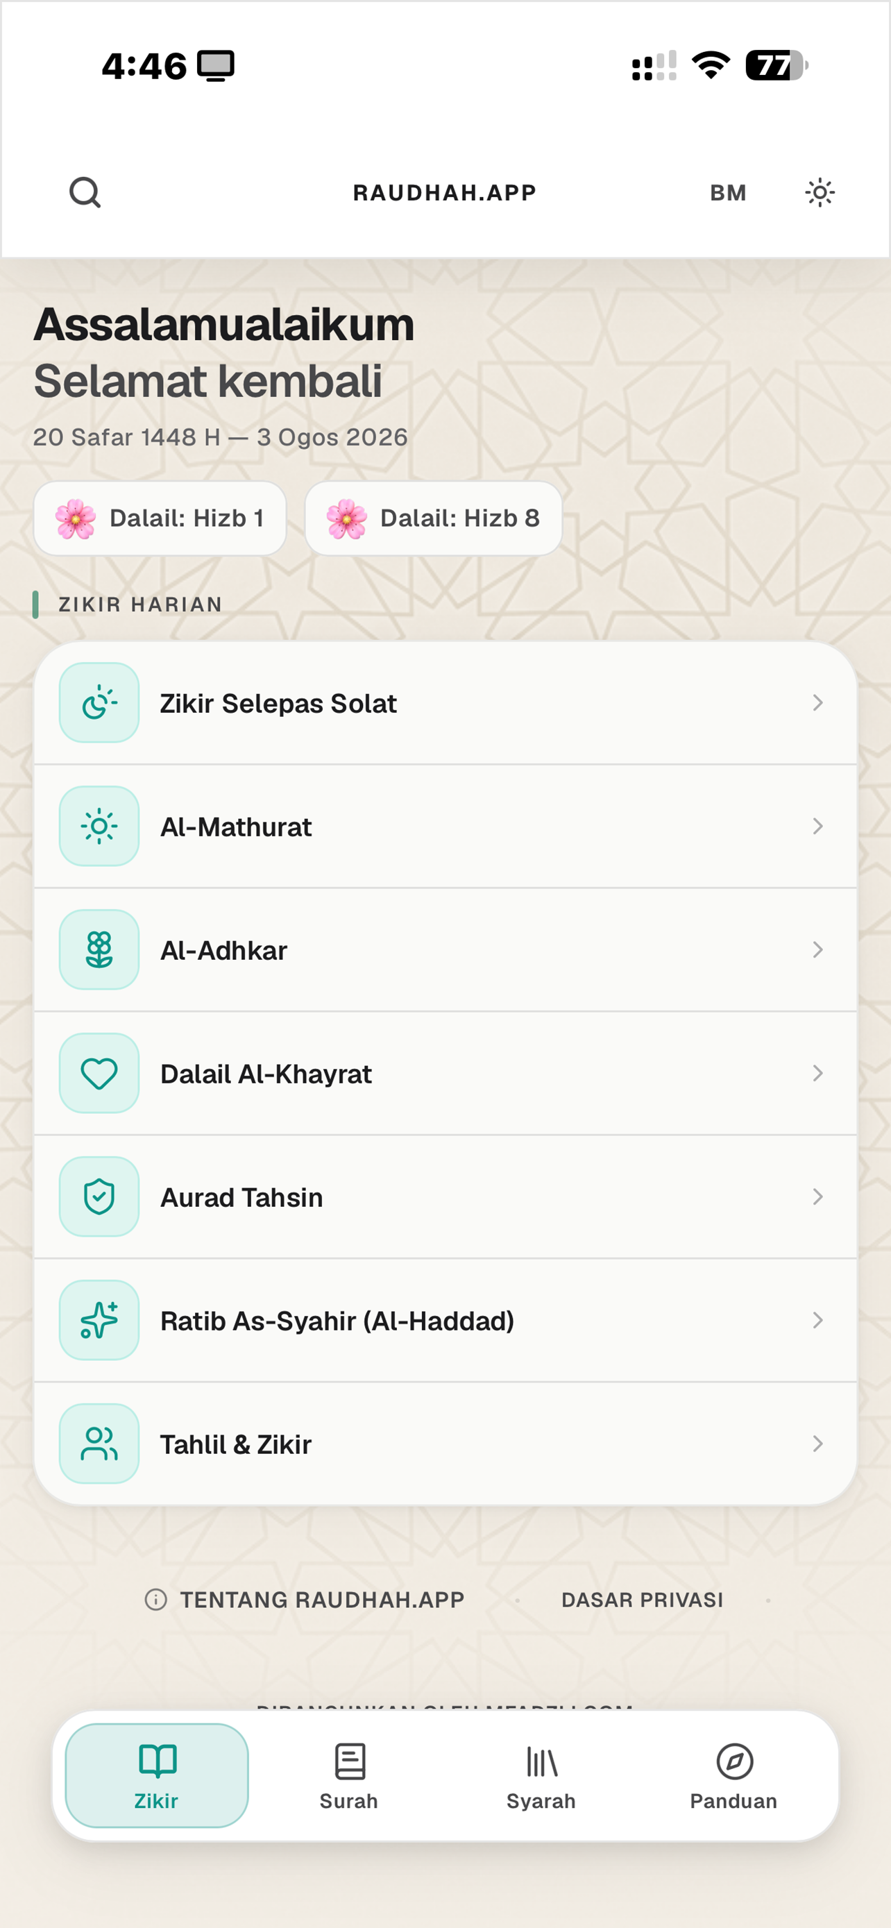Screen dimensions: 891x1928
Task: Tap the sparkle icon for Ratib As-Syahir
Action: (99, 1320)
